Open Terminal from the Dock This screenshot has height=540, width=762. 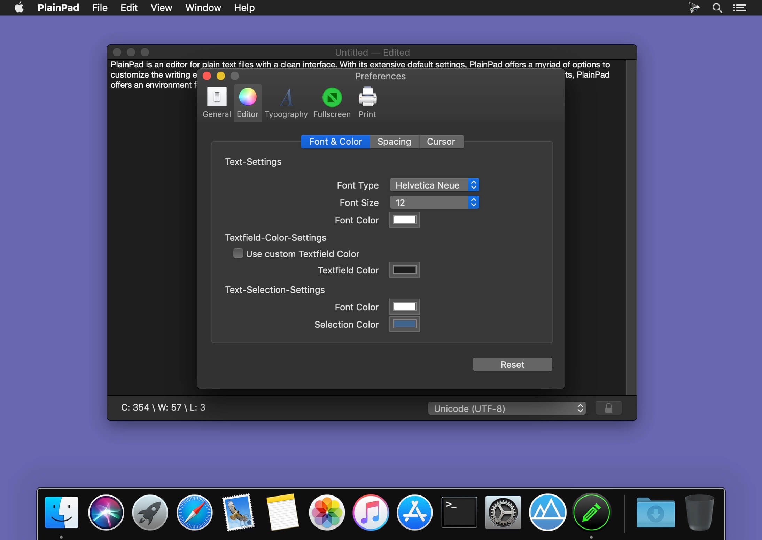pos(459,512)
